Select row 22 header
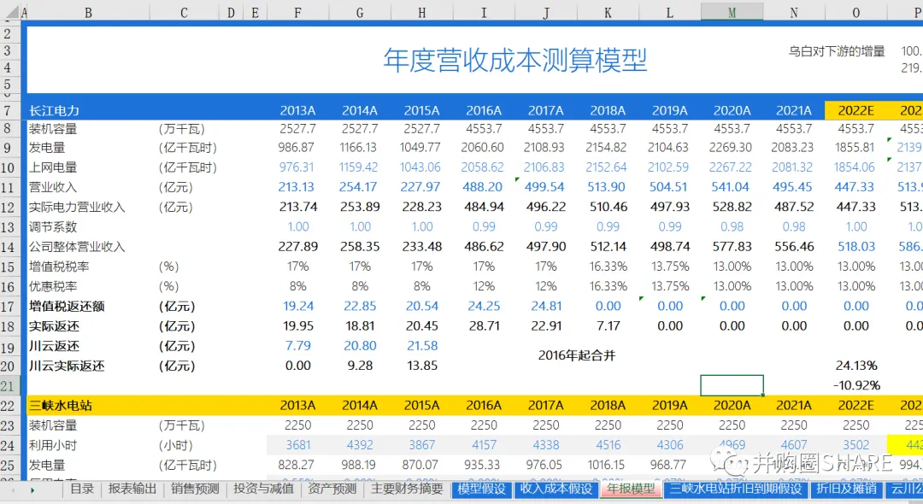Image resolution: width=923 pixels, height=504 pixels. [x=9, y=406]
